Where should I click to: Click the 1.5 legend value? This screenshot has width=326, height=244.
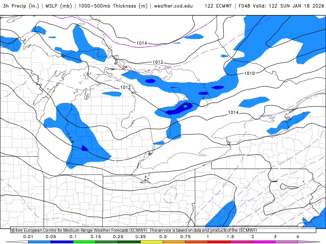[230, 237]
